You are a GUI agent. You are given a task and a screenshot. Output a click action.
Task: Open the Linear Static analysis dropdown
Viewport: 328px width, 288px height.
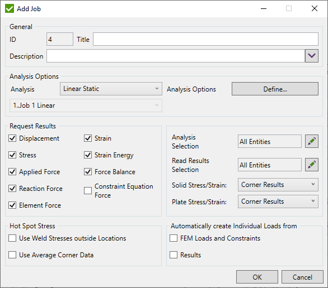[x=111, y=89]
